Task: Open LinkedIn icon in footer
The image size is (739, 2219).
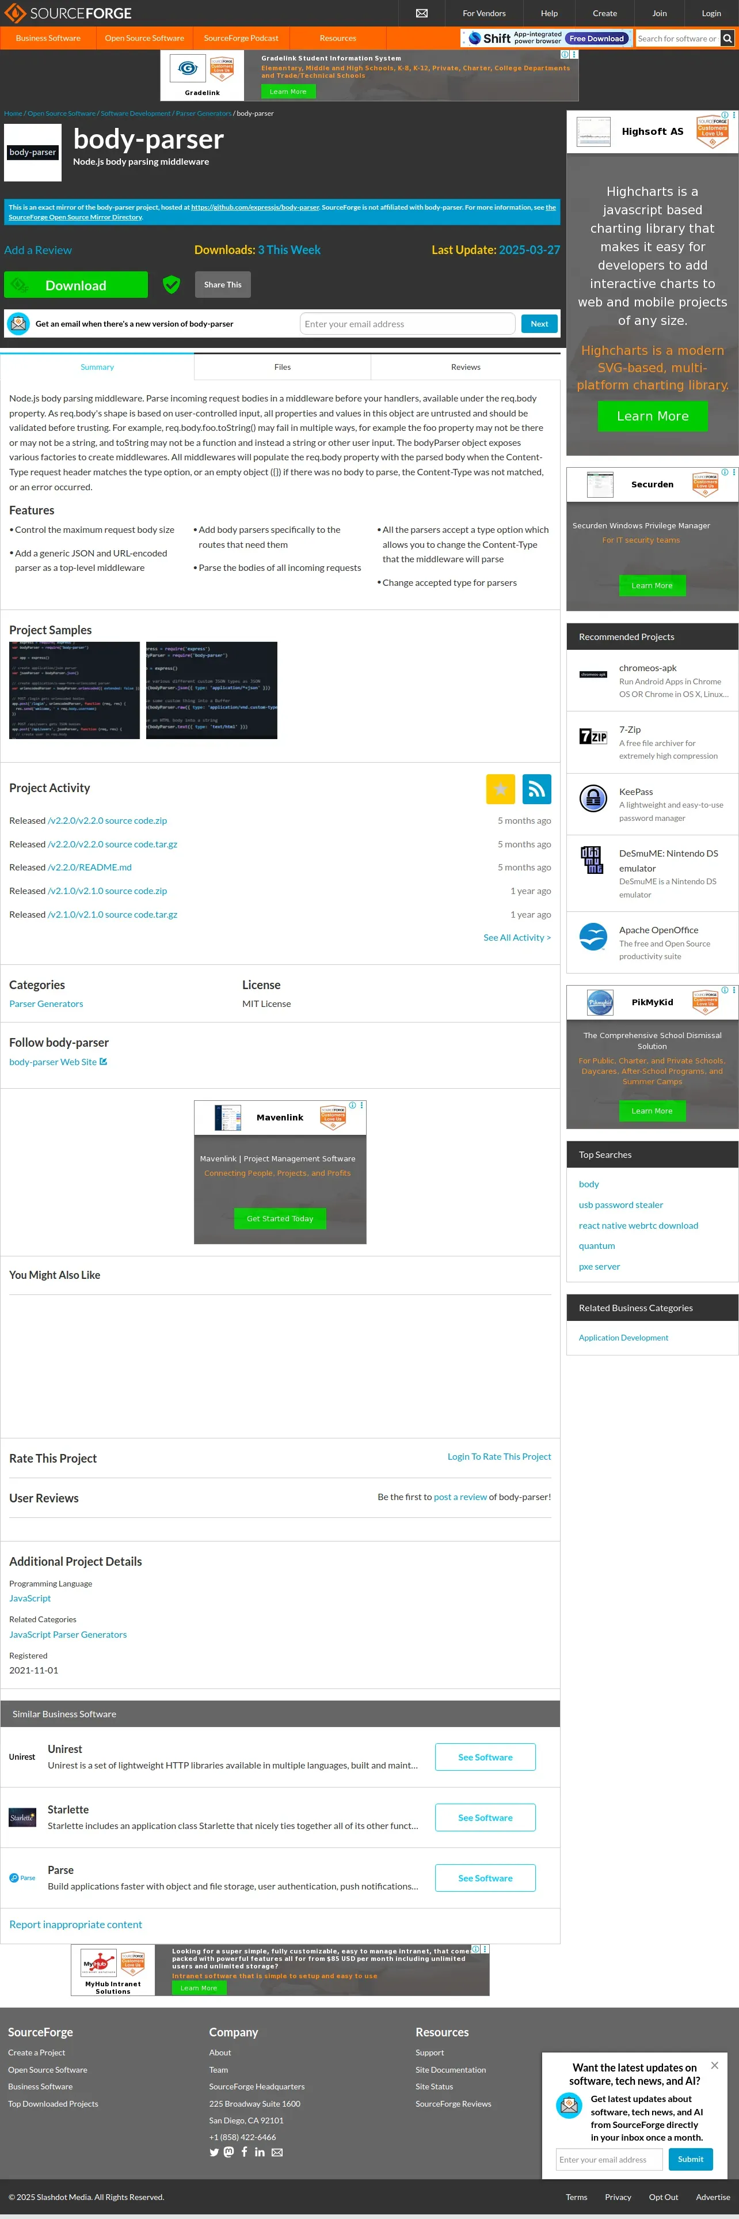Action: point(260,2152)
